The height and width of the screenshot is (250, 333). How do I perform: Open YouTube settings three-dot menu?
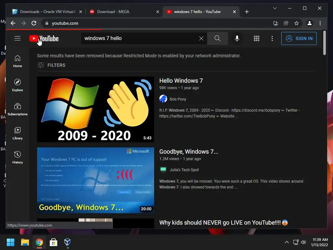click(272, 38)
